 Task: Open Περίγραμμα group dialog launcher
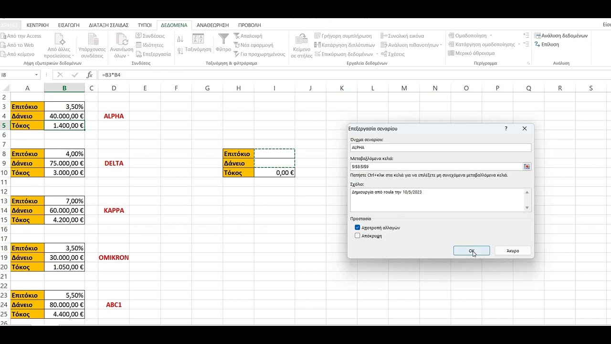coord(528,63)
